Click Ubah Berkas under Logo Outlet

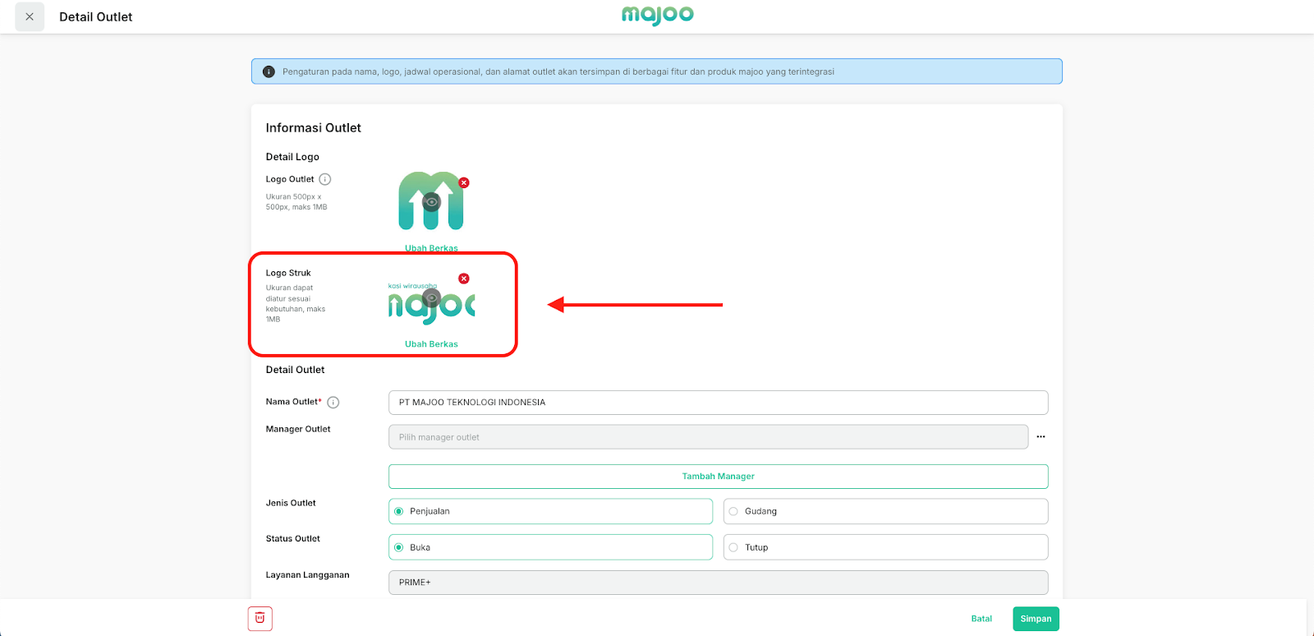[x=431, y=248]
